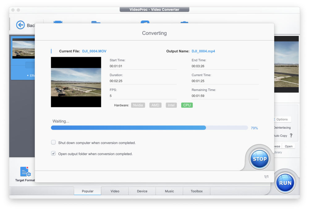
Task: Click the Back arrow icon
Action: tap(20, 25)
